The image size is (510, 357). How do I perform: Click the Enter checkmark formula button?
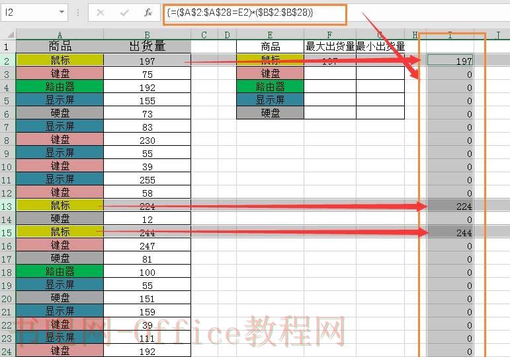point(124,13)
